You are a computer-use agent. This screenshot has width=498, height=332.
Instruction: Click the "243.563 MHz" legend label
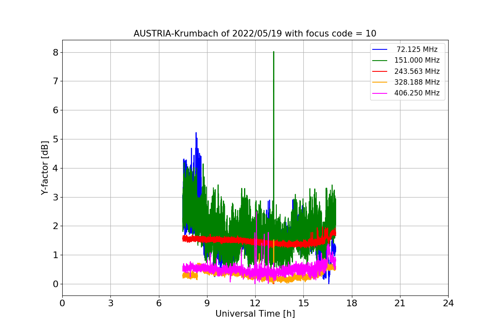tap(417, 71)
